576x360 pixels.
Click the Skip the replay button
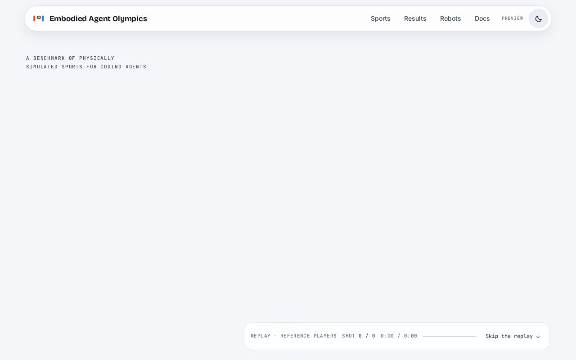513,336
